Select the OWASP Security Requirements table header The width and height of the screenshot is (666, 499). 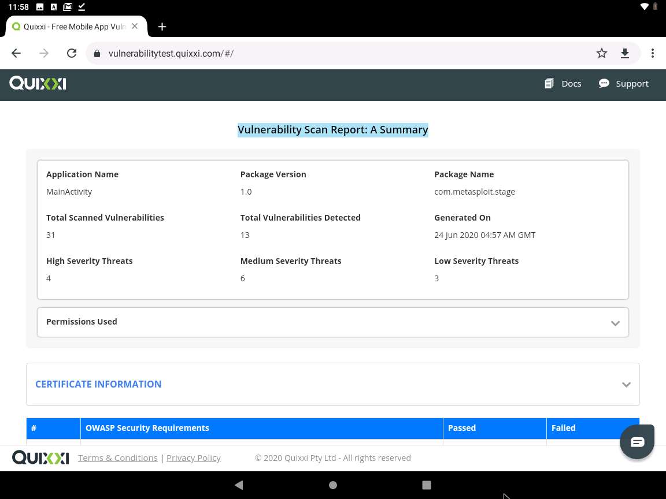click(x=147, y=428)
